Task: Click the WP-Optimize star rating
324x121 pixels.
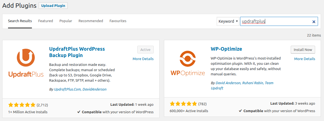Action: pos(183,104)
